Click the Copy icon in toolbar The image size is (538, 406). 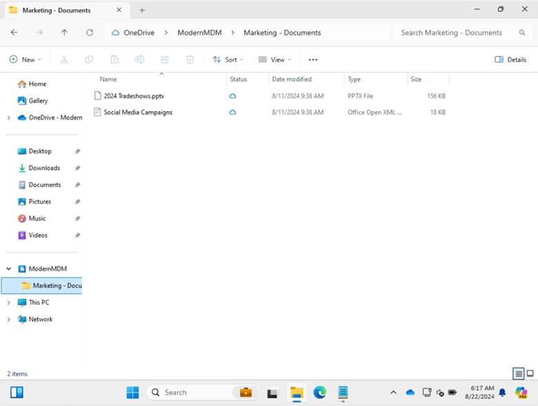point(90,59)
